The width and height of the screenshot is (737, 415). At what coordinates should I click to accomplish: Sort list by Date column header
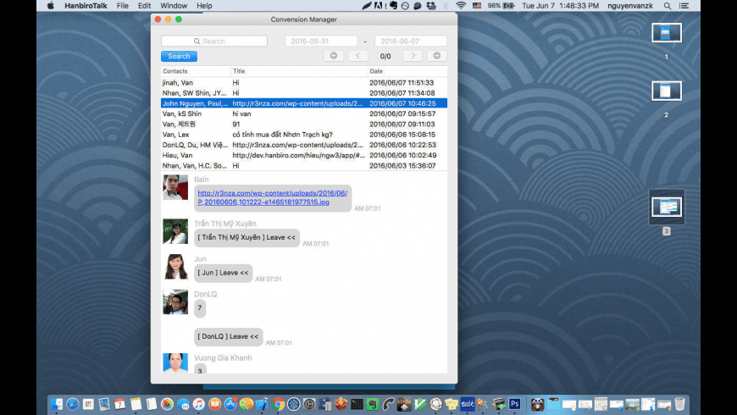[x=407, y=71]
